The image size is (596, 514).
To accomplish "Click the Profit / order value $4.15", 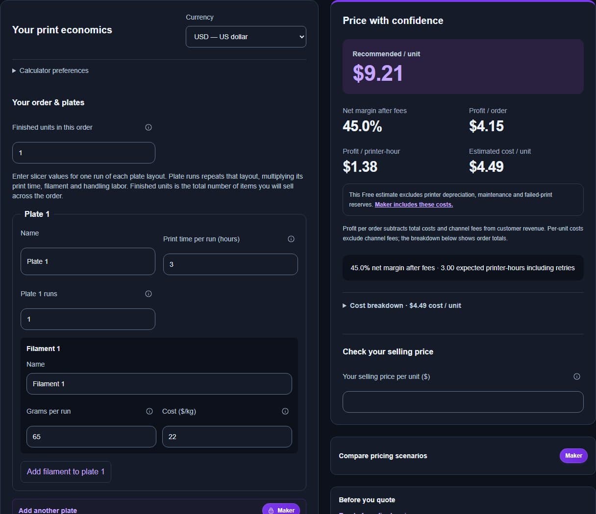I will pyautogui.click(x=486, y=126).
